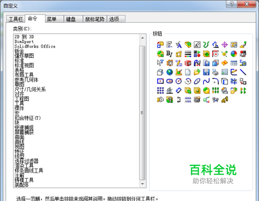This screenshot has width=259, height=201.
Task: Click the slot sketch icon
Action: [169, 81]
